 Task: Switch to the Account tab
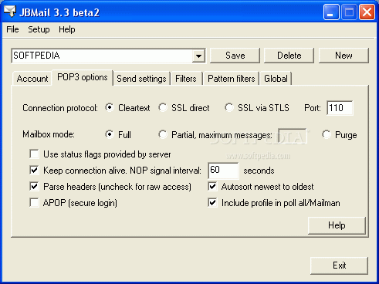[x=32, y=79]
